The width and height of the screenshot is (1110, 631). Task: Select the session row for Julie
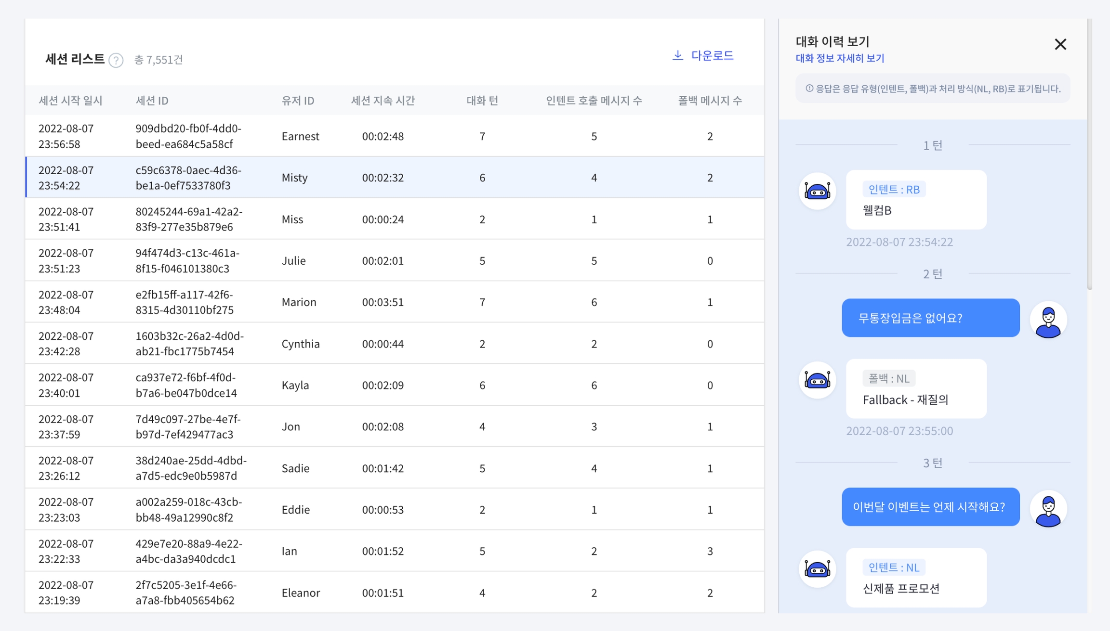click(x=394, y=260)
